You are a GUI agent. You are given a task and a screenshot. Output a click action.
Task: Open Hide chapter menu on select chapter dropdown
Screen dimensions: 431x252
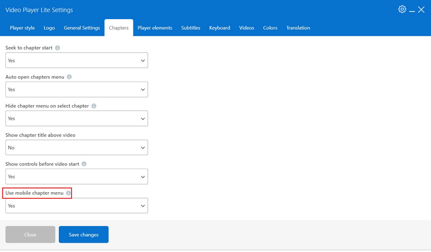coord(77,118)
